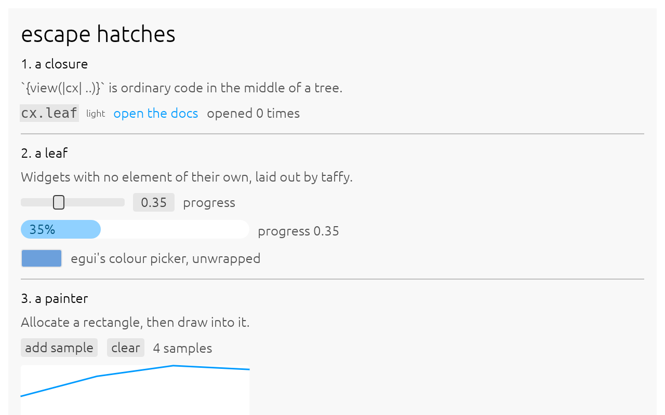The image size is (665, 415).
Task: Click the blue line chart canvas
Action: coord(135,390)
